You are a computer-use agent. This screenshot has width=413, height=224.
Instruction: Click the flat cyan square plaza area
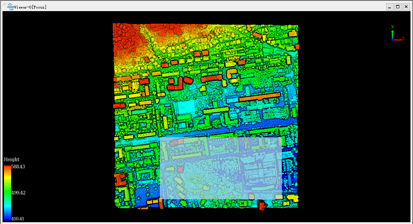pos(186,107)
